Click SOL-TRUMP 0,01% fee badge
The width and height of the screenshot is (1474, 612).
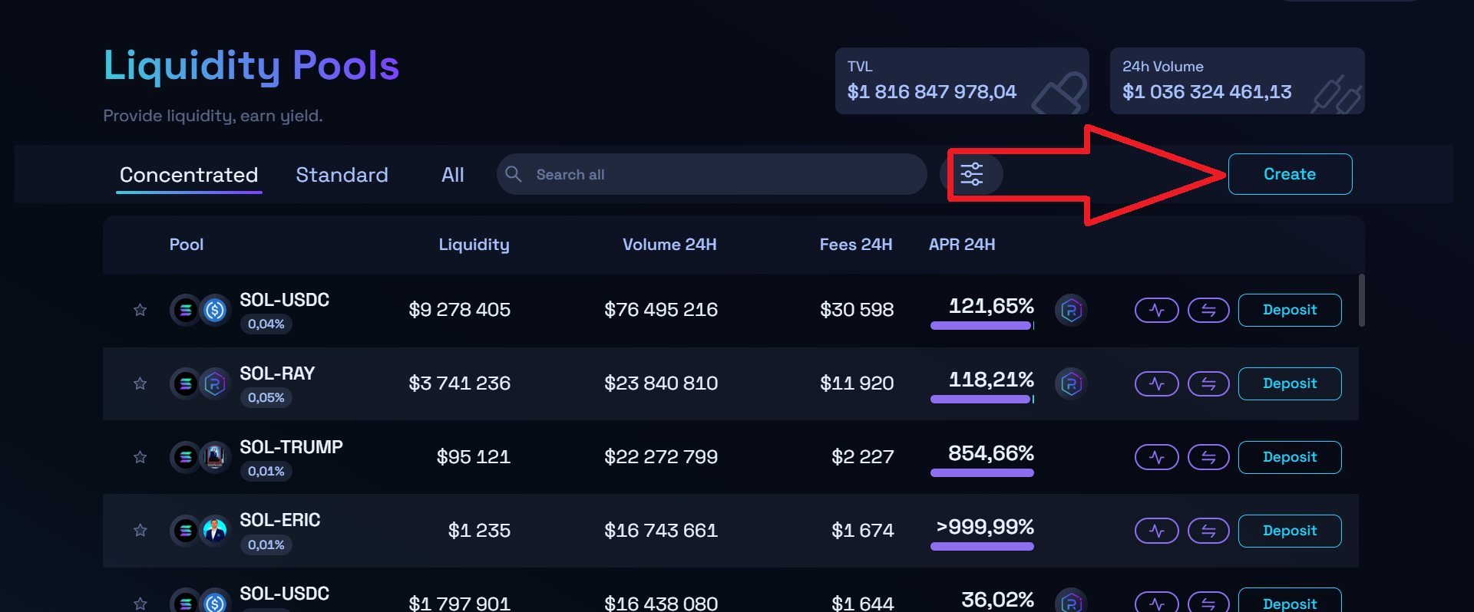(x=266, y=472)
